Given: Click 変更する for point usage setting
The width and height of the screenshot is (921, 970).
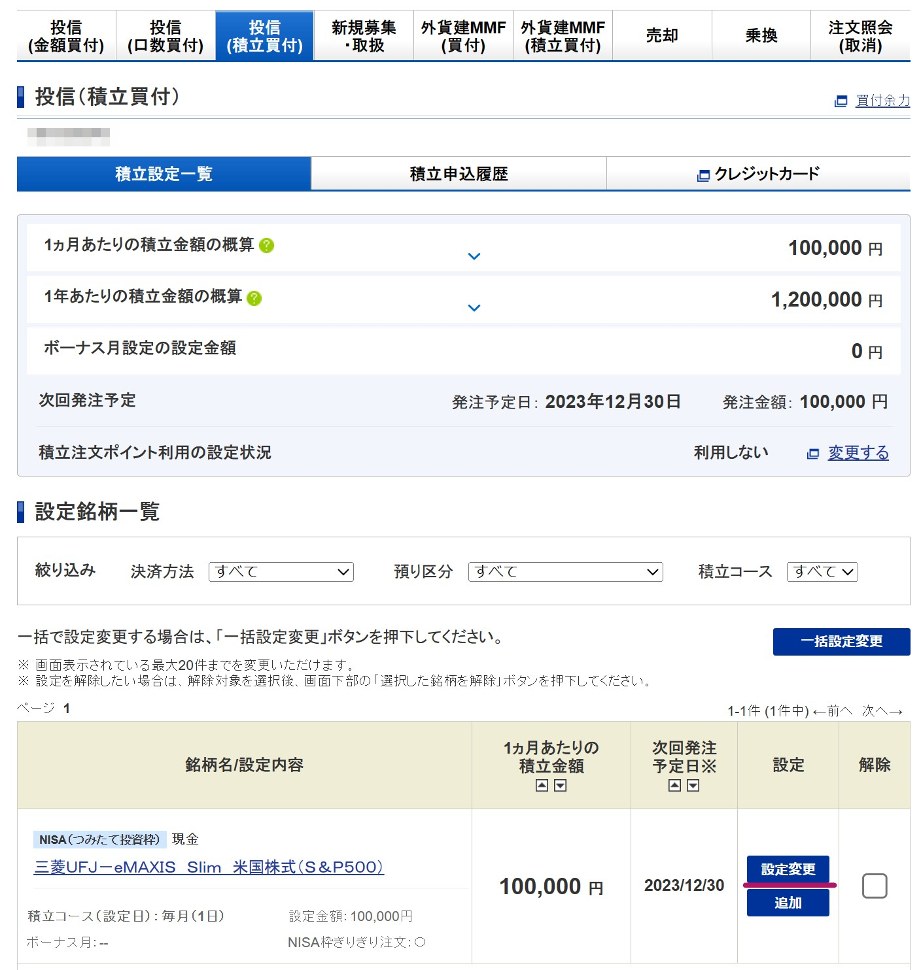Looking at the screenshot, I should click(x=858, y=452).
